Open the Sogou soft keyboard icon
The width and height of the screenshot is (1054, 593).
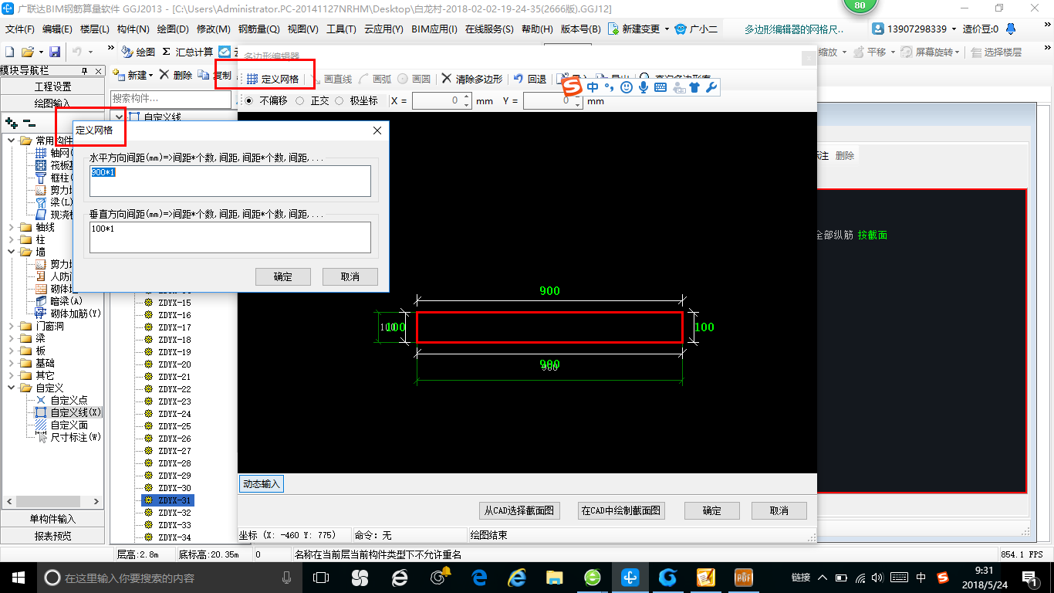(x=660, y=87)
